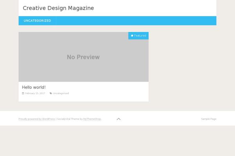
Task: Open the Creative Design Magazine site title
Action: [58, 8]
